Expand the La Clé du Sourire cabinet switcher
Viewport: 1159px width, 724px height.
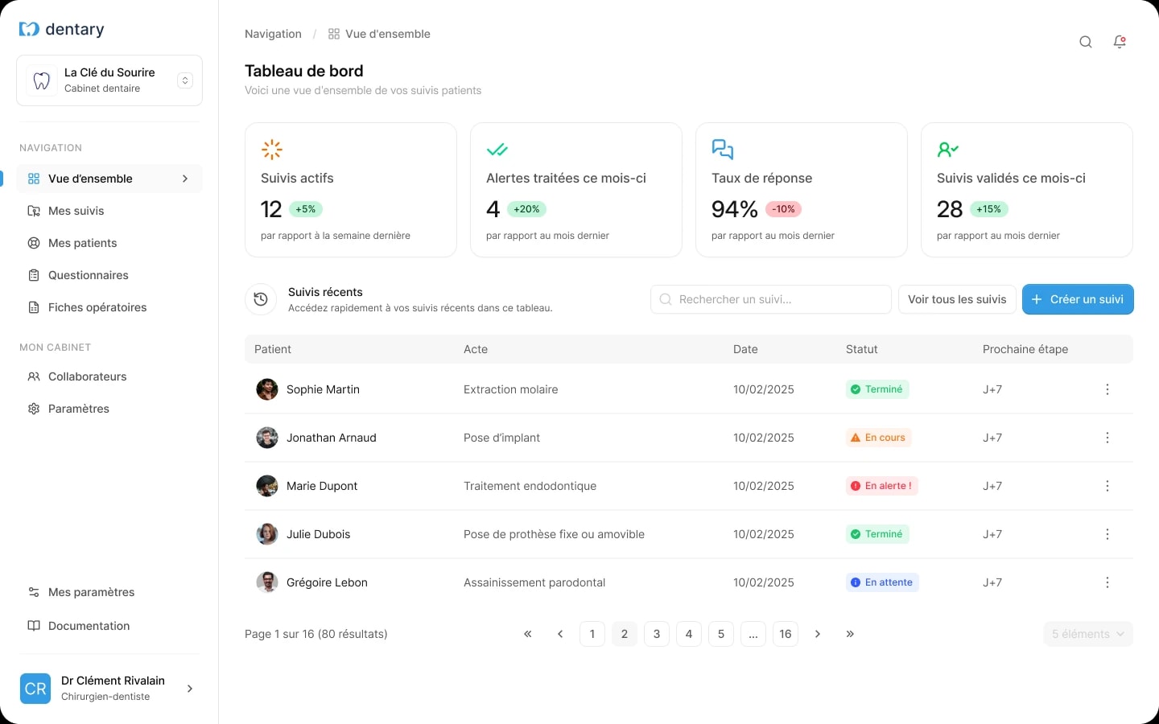click(185, 80)
